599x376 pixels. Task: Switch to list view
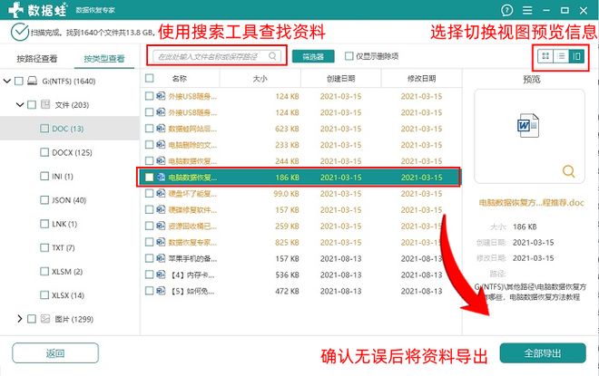click(561, 56)
